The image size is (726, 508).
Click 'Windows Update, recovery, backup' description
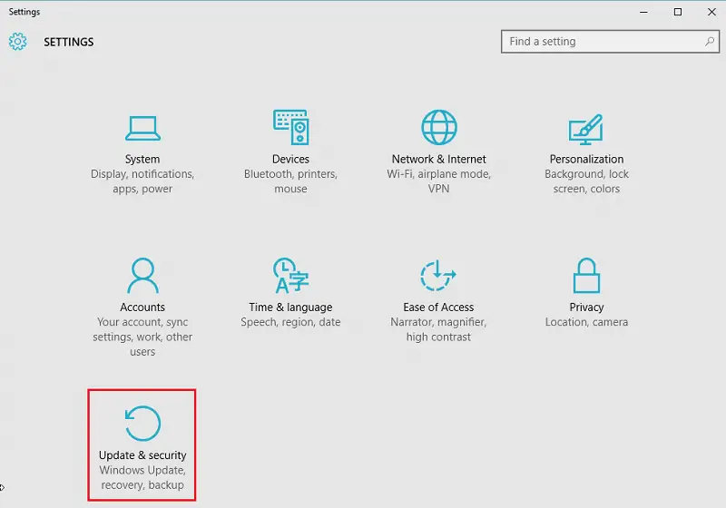coord(142,477)
